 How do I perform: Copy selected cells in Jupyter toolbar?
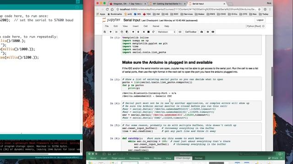pos(122,32)
